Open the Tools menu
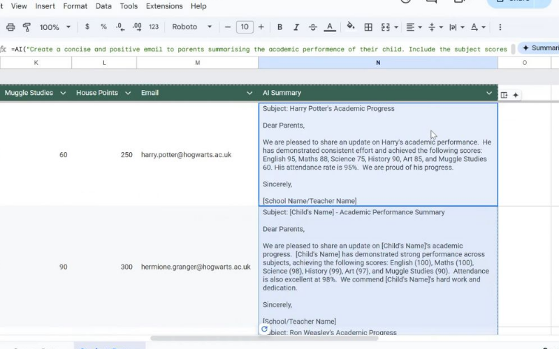Screen dimensions: 559x349 129,6
